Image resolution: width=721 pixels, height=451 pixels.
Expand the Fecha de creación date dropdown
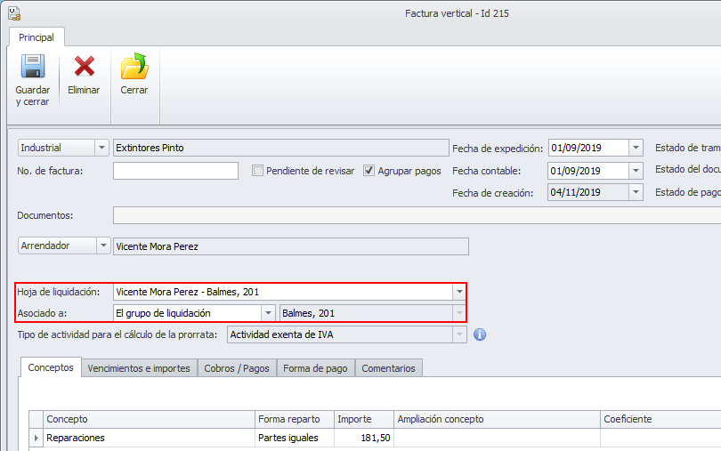point(636,192)
